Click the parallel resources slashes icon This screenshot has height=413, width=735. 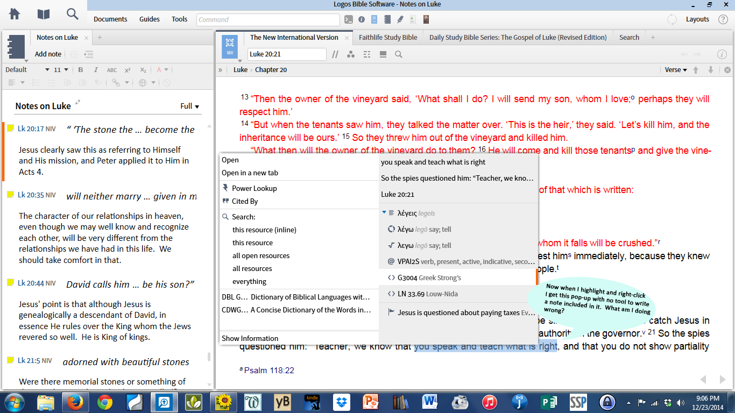335,54
